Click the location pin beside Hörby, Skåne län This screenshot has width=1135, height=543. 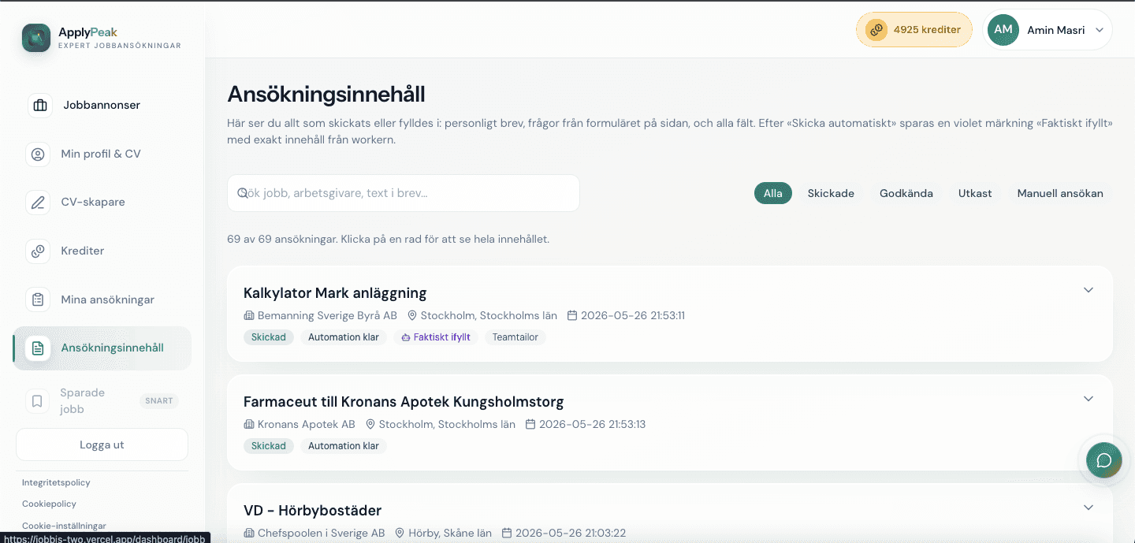(400, 534)
